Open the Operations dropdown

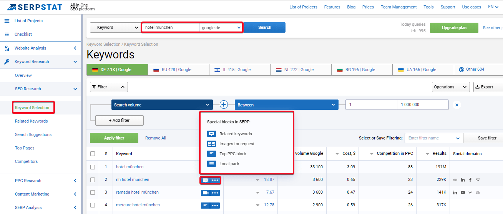coord(451,87)
